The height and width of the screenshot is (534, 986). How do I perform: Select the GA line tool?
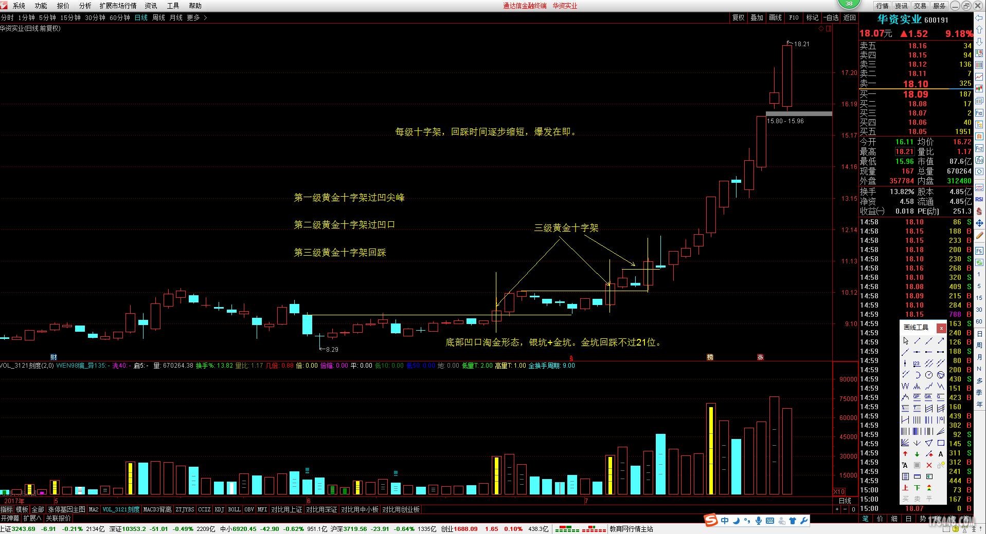pos(929,397)
